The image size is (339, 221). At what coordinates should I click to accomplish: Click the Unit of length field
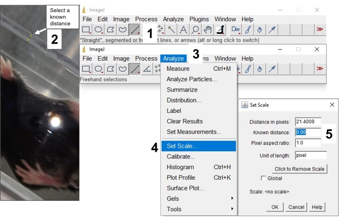coord(311,156)
